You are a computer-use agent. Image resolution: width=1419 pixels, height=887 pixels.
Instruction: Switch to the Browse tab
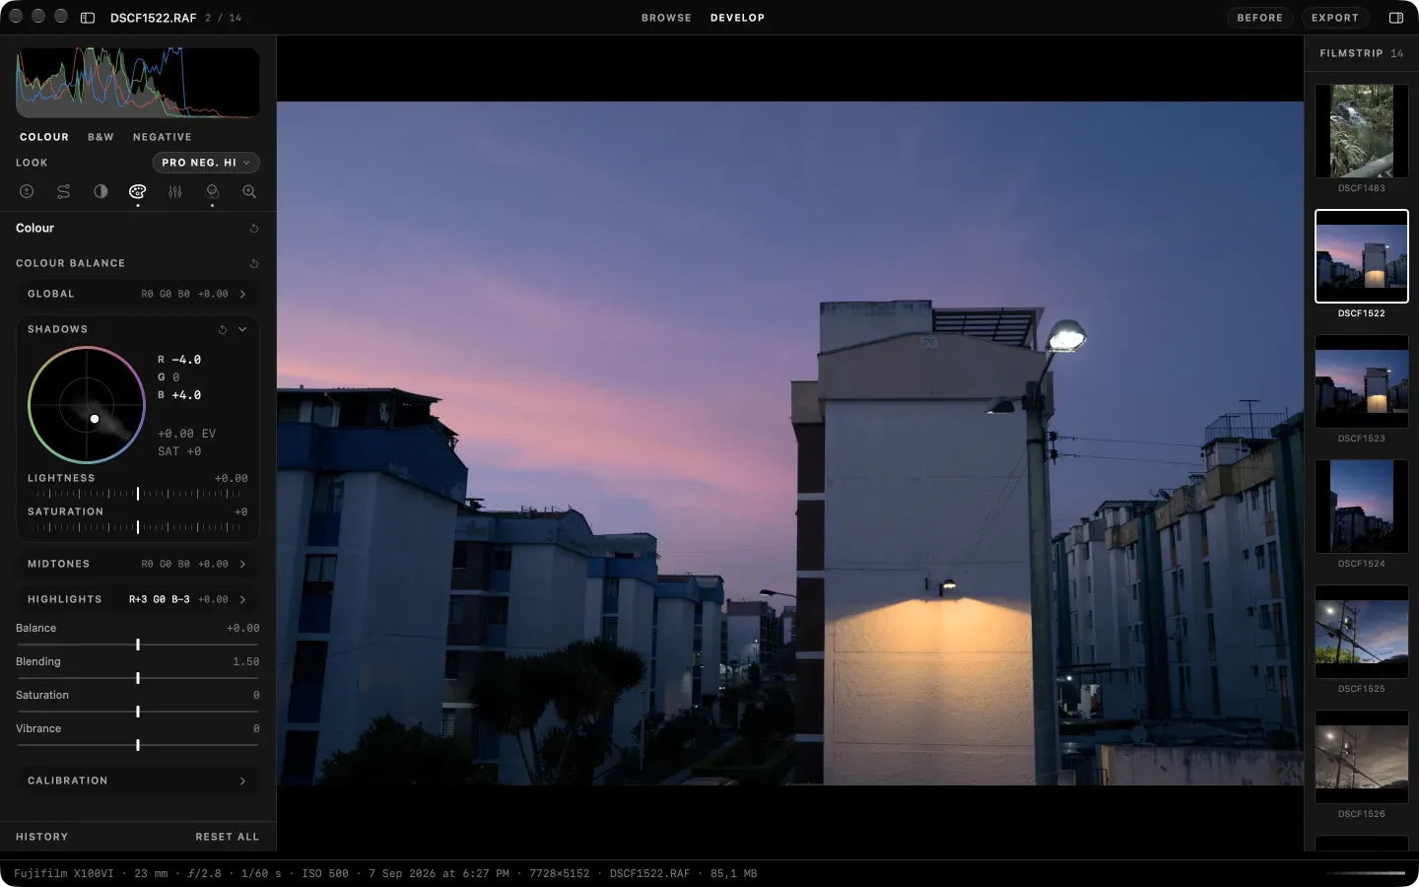click(666, 18)
